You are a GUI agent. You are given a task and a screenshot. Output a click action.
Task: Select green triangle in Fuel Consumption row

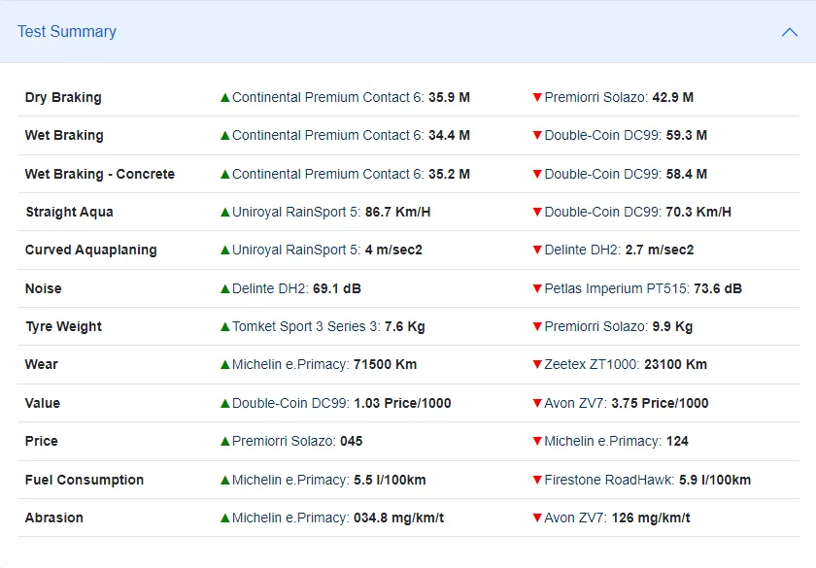click(225, 480)
